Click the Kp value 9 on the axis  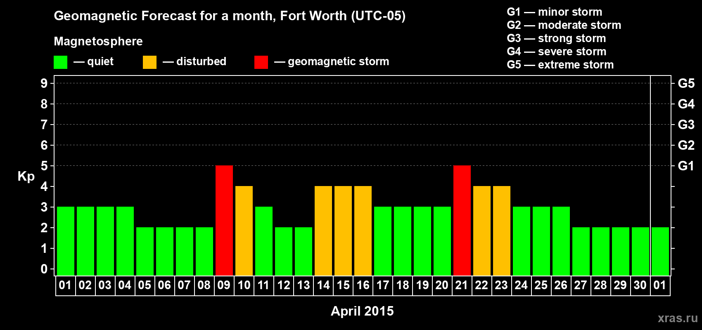pos(44,83)
